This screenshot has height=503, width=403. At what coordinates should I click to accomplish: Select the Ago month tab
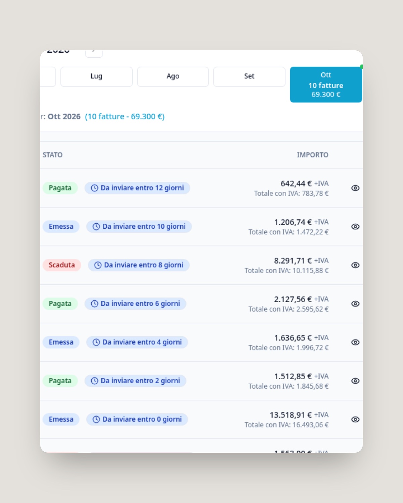(173, 76)
